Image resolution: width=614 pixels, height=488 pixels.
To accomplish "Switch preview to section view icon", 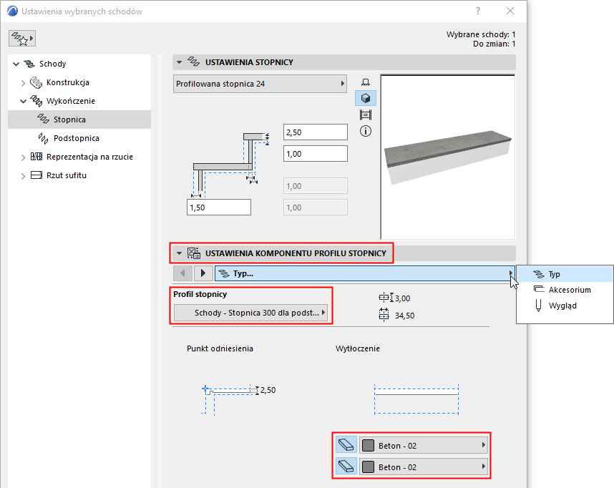I will coord(366,114).
